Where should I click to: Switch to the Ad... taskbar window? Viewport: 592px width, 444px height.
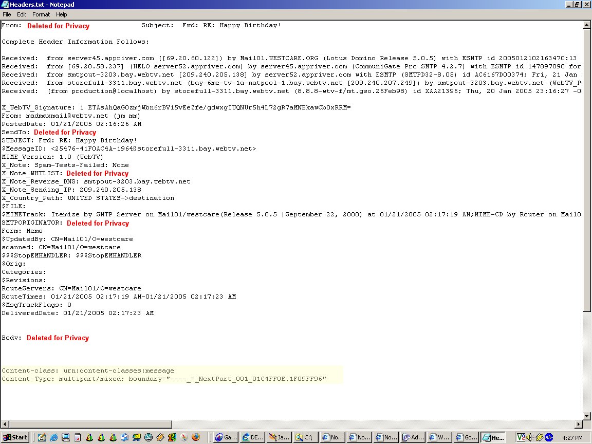click(413, 437)
